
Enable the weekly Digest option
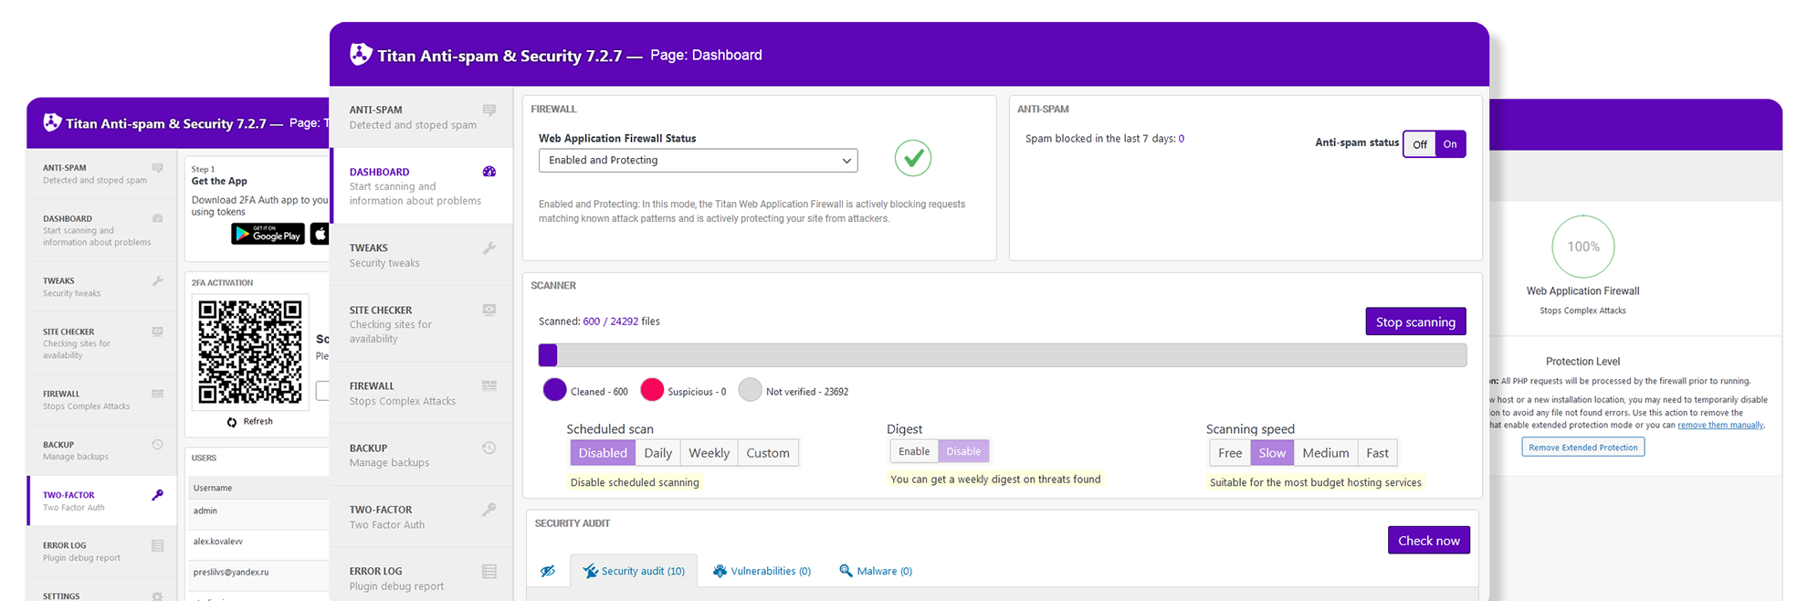[x=913, y=451]
